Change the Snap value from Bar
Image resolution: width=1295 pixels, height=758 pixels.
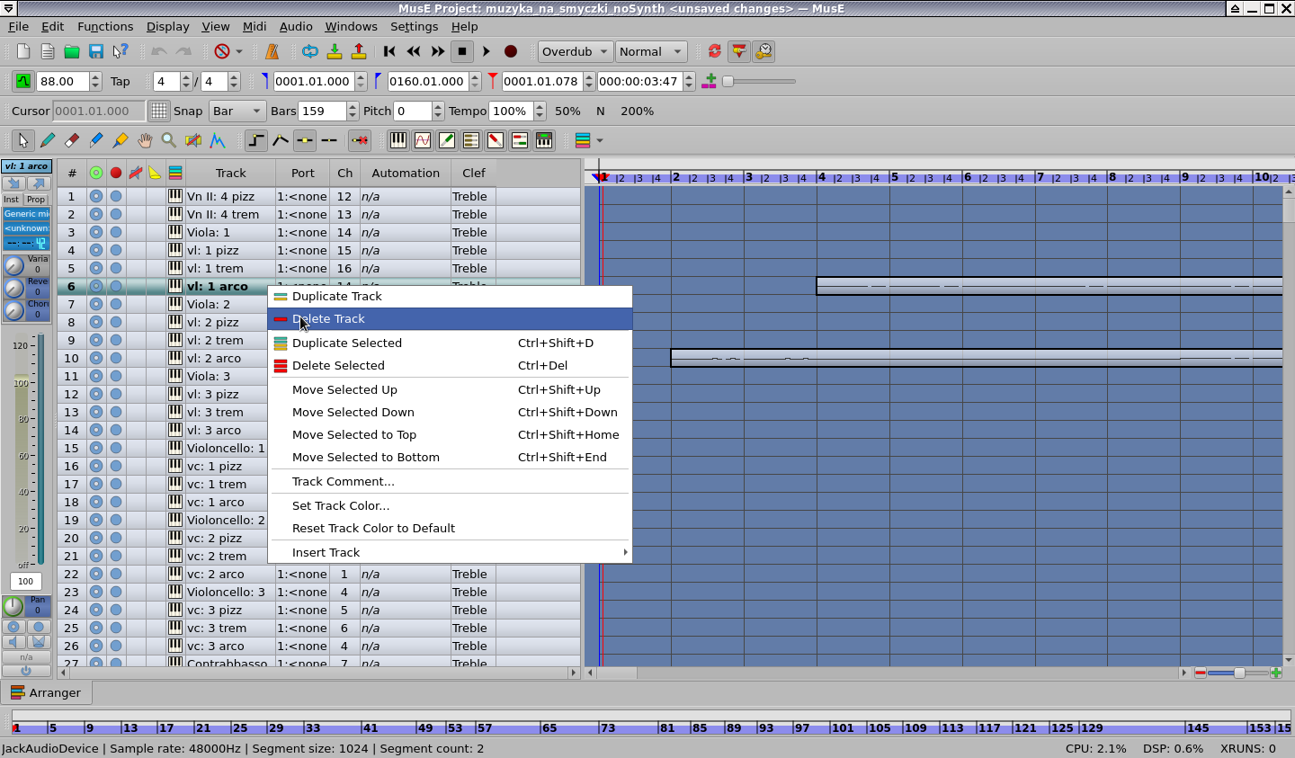(237, 111)
